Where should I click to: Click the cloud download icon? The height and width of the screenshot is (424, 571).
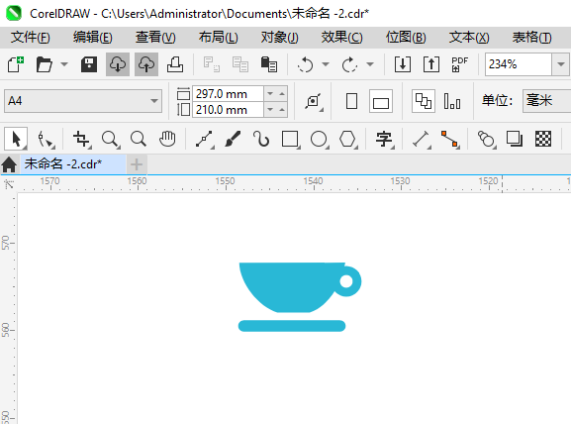tap(118, 64)
